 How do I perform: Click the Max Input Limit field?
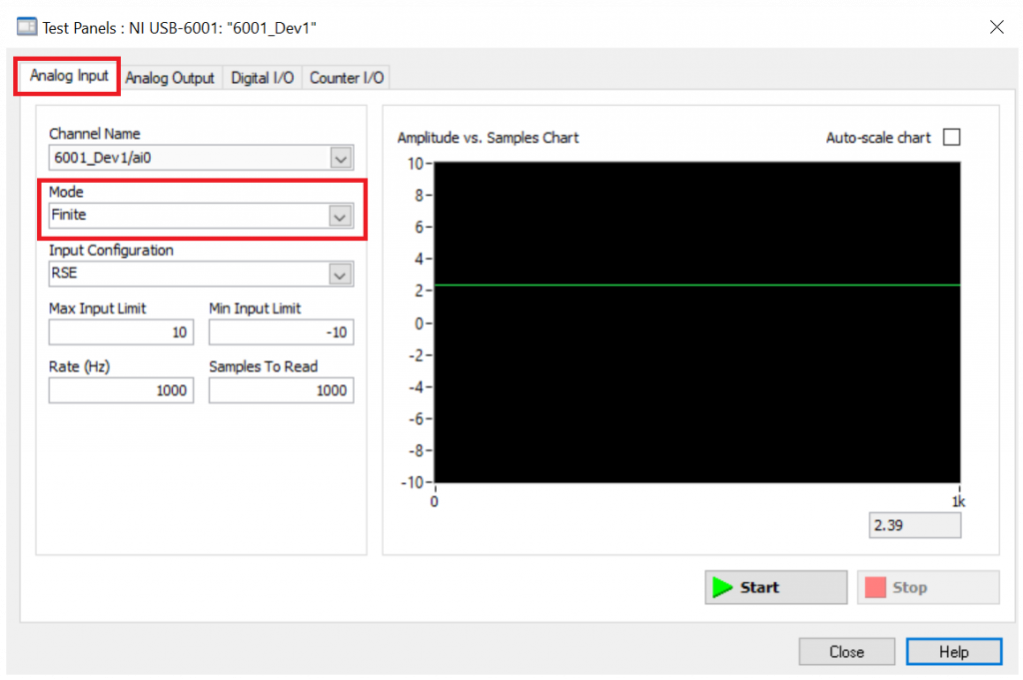click(121, 333)
